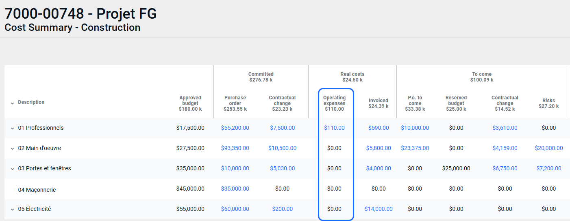570x221 pixels.
Task: Click the 7000-00748 - Projet FG title
Action: click(80, 13)
